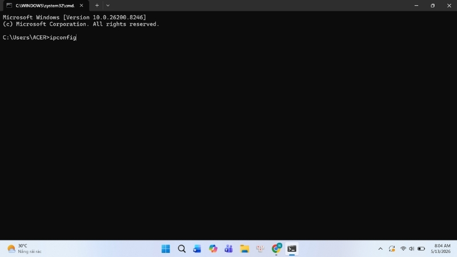
Task: Minimize the terminal window
Action: pos(416,6)
